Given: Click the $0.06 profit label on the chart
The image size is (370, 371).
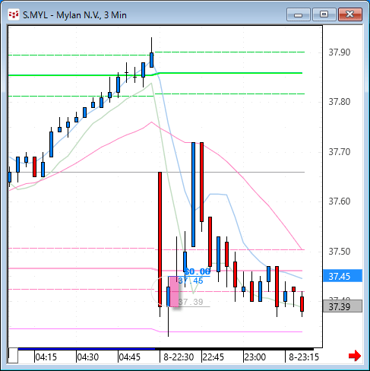Looking at the screenshot, I should [x=198, y=271].
